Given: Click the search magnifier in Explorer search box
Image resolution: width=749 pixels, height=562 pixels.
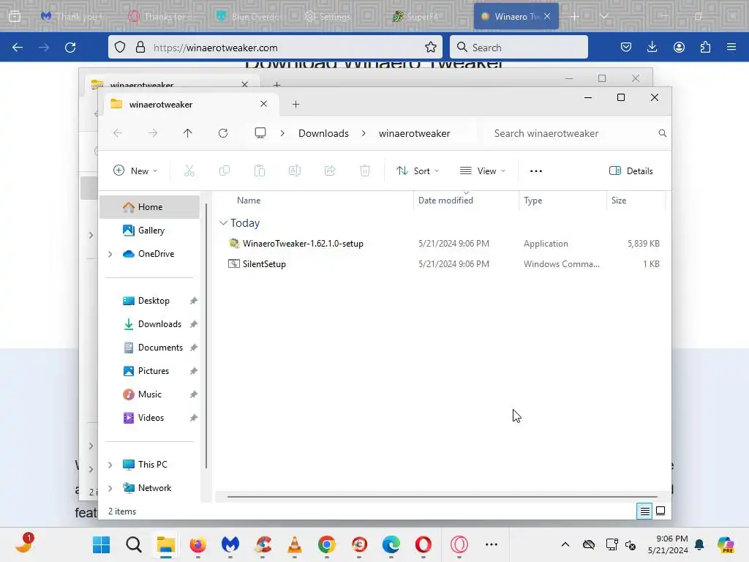Looking at the screenshot, I should 663,133.
